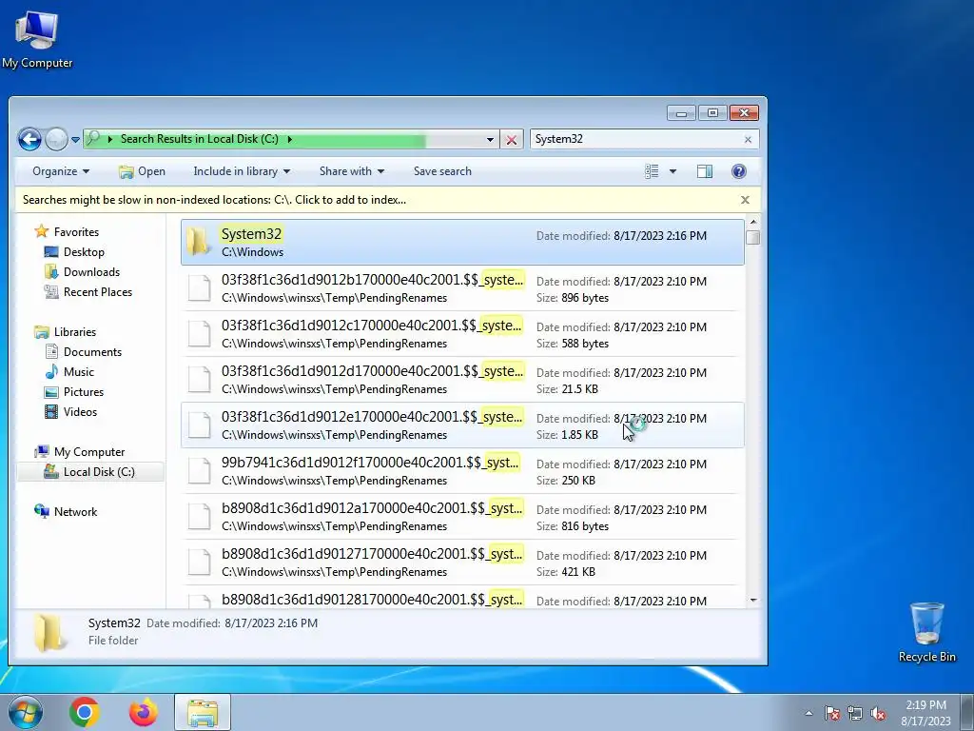Select Local Disk (C:) in navigation pane
Viewport: 974px width, 731px height.
[90, 472]
